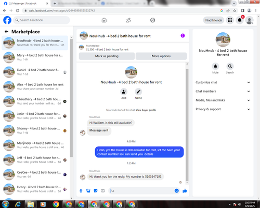Choose a sticker icon

point(96,191)
